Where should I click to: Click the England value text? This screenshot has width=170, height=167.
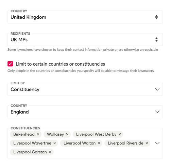click(20, 112)
